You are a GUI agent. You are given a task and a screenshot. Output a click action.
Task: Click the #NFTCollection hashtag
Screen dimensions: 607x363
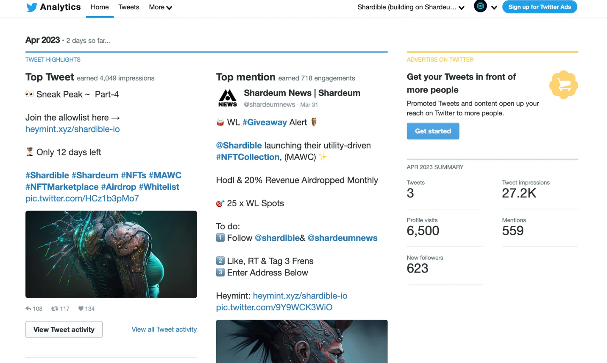click(248, 157)
